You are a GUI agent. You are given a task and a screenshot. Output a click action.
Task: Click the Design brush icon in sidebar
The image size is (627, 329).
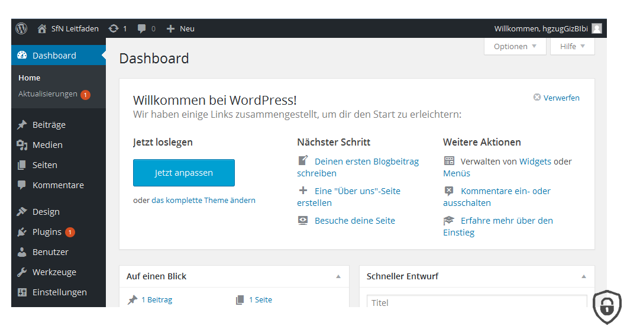pos(22,211)
